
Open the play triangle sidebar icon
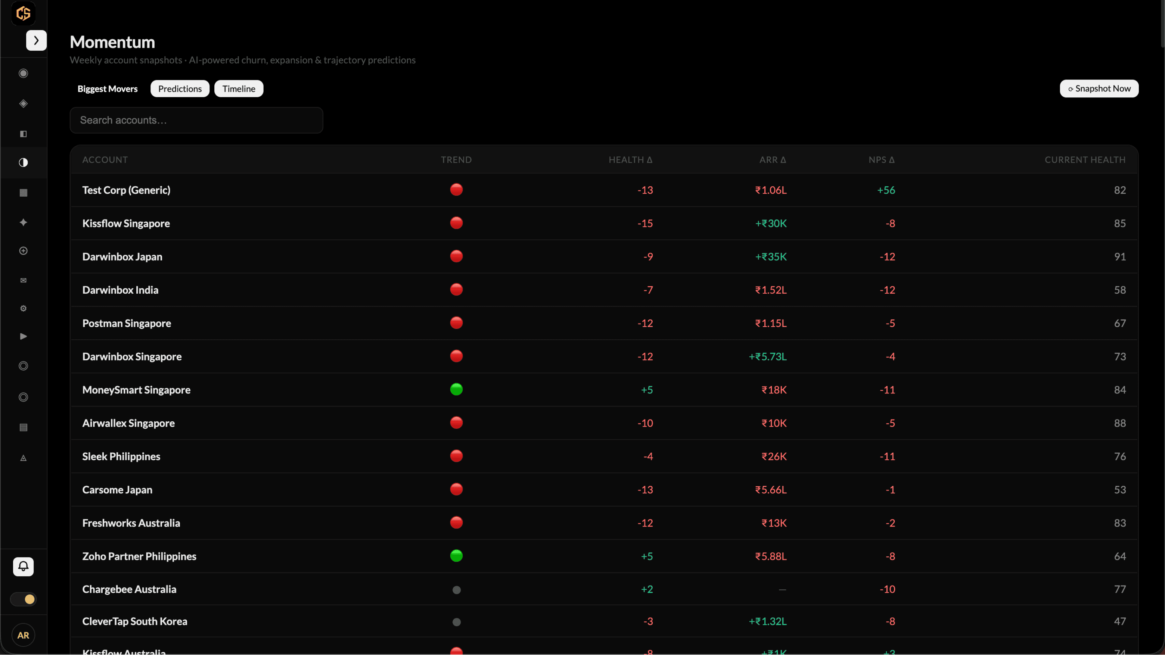pos(24,336)
